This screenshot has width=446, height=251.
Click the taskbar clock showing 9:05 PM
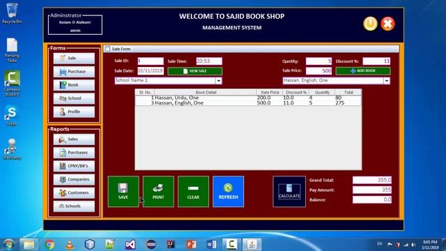pyautogui.click(x=430, y=245)
